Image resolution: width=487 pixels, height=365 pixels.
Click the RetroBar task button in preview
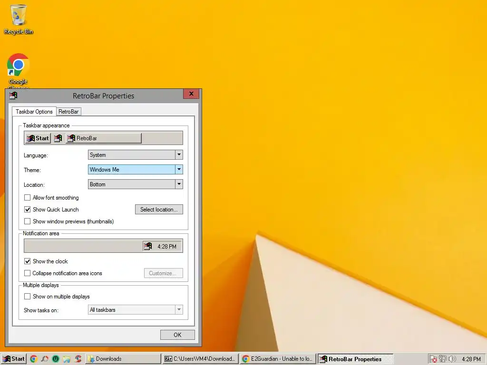(x=103, y=138)
